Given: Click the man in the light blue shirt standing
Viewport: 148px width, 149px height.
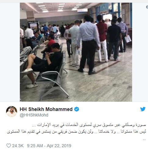Looking at the screenshot, I should click(x=88, y=45).
